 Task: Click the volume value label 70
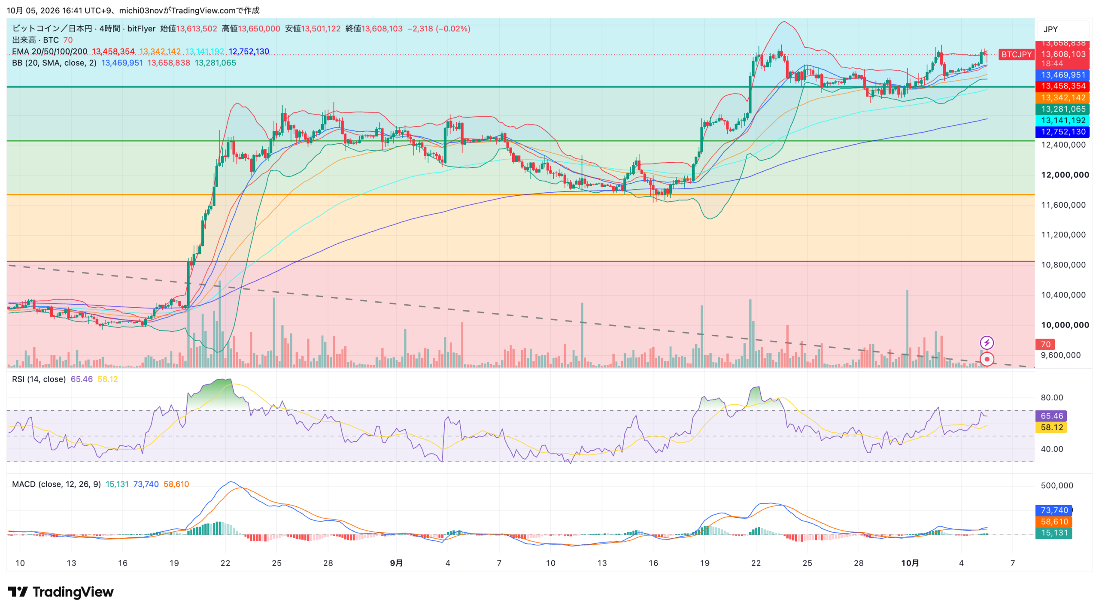click(1045, 344)
